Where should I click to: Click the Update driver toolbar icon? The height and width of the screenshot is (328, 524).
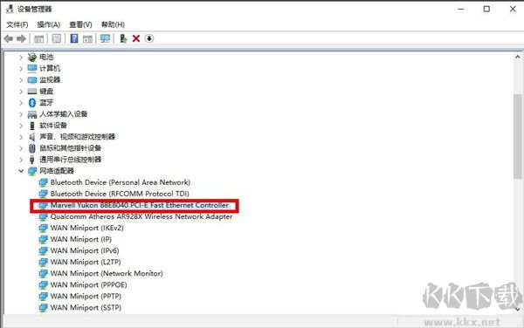123,38
